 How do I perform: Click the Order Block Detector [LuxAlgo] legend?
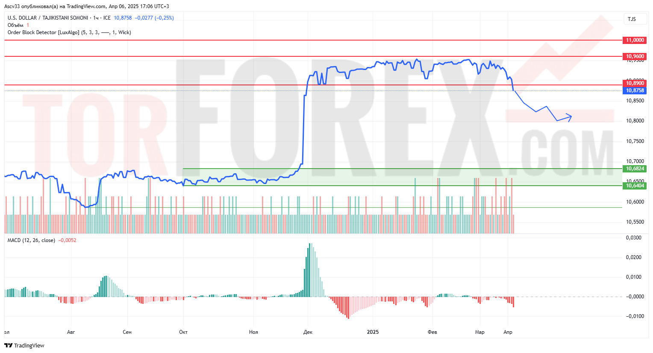tap(44, 32)
